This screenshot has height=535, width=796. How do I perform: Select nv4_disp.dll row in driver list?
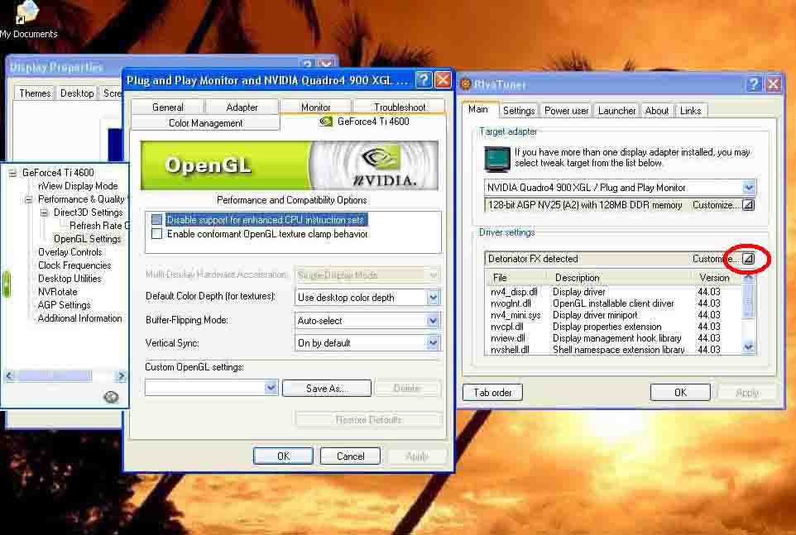pyautogui.click(x=614, y=292)
